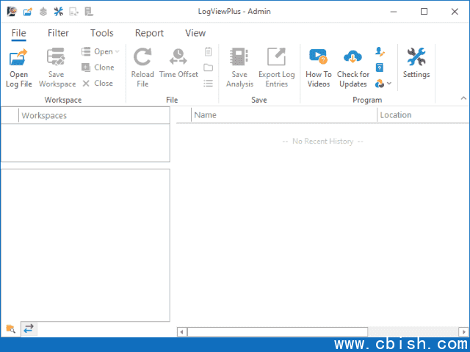Click the Clone workspace button
Image resolution: width=470 pixels, height=352 pixels.
pos(98,67)
